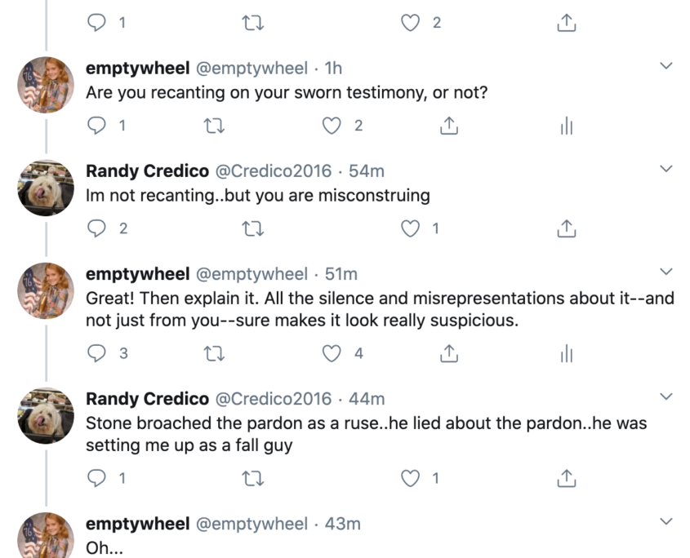Like the 'Stone broached the pardon' tweet

point(410,478)
